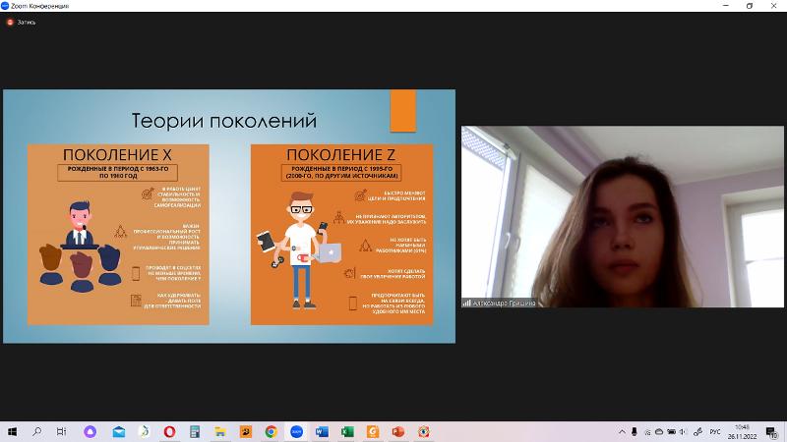
Task: Switch to Google Chrome in taskbar
Action: (x=271, y=431)
